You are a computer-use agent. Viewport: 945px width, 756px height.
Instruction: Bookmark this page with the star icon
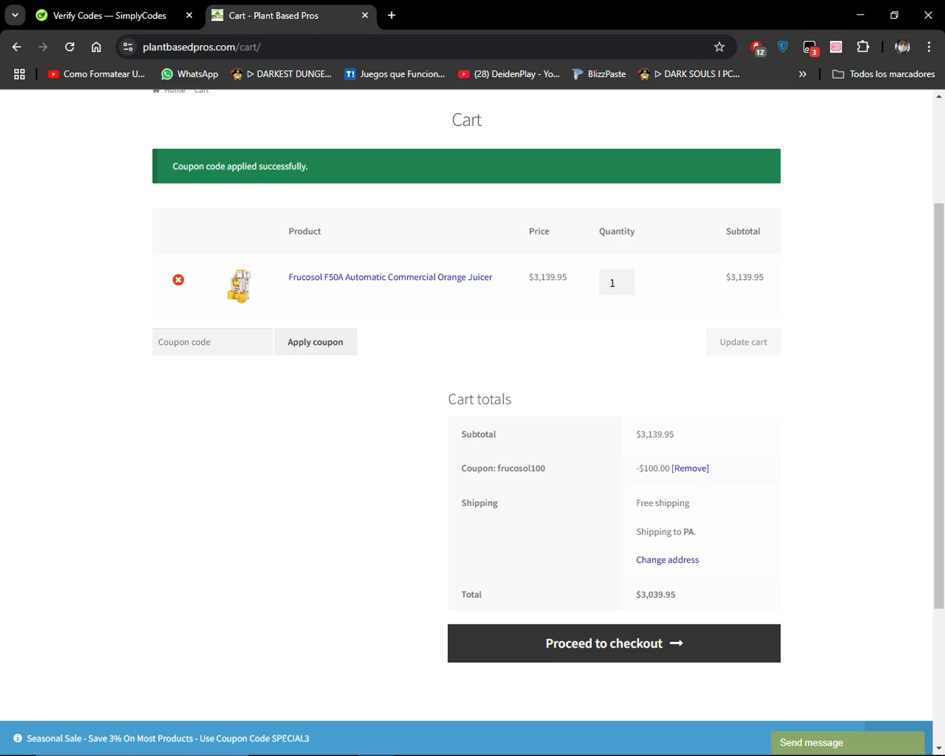[x=719, y=47]
